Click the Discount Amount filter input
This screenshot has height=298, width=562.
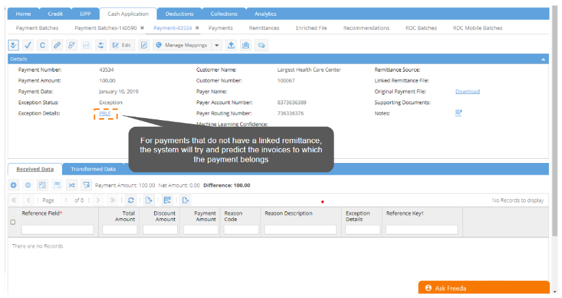coord(160,229)
